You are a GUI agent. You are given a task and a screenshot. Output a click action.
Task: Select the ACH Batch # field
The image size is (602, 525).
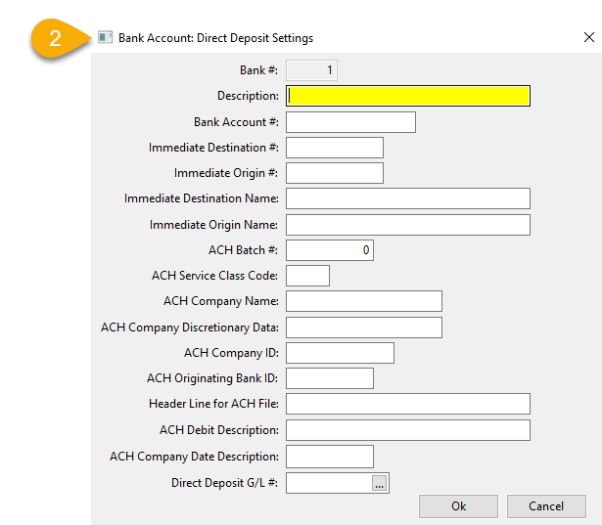(x=330, y=250)
